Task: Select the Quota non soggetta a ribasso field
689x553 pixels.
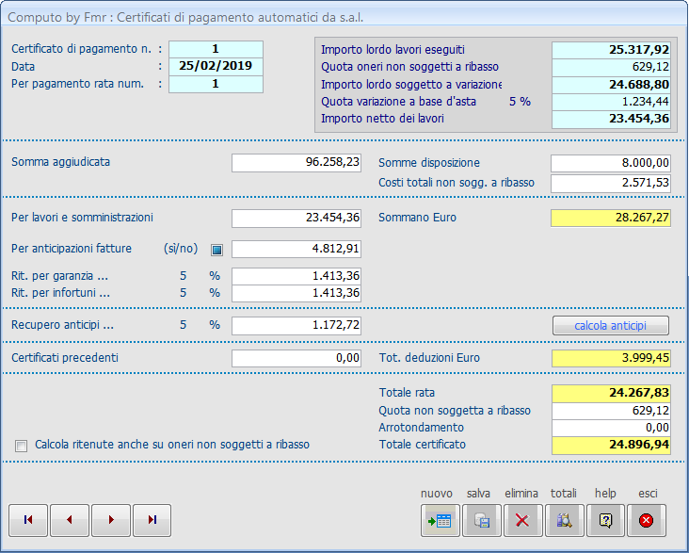Action: point(611,411)
